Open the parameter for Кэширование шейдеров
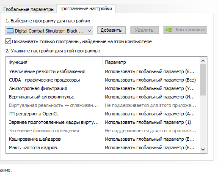 coord(150,139)
